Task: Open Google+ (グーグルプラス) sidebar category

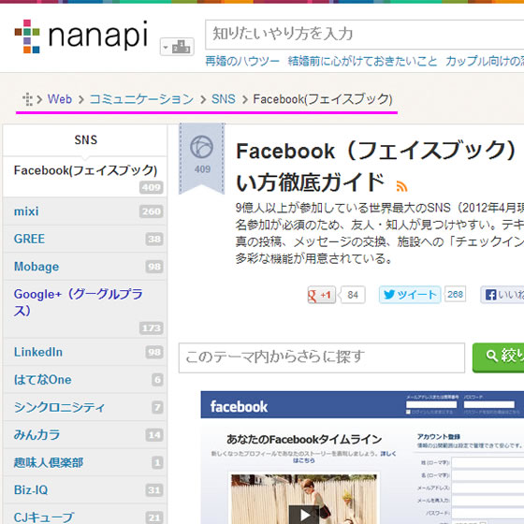Action: point(84,309)
